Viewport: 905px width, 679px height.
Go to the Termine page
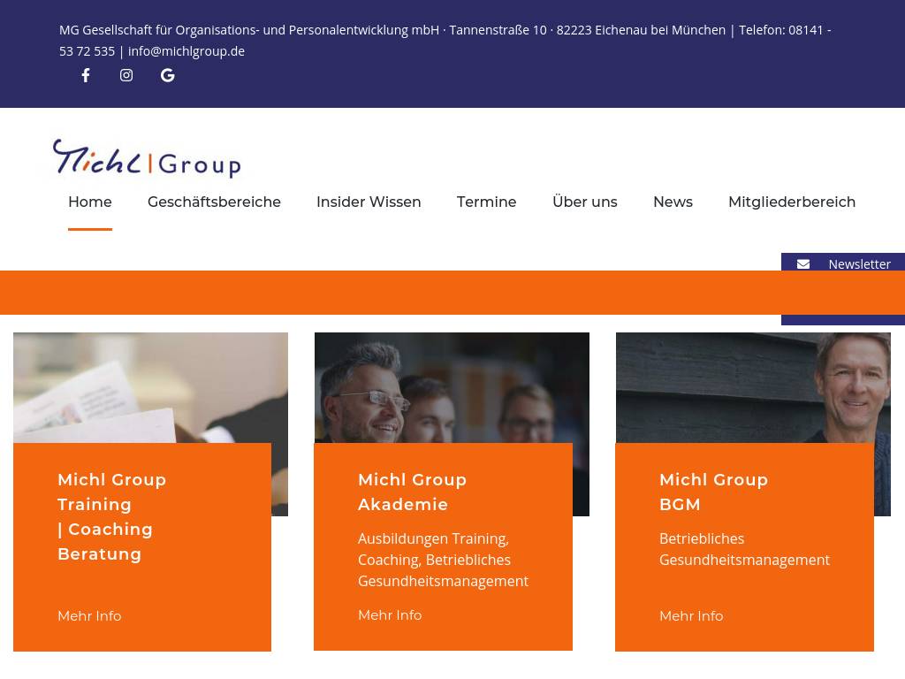click(x=486, y=202)
